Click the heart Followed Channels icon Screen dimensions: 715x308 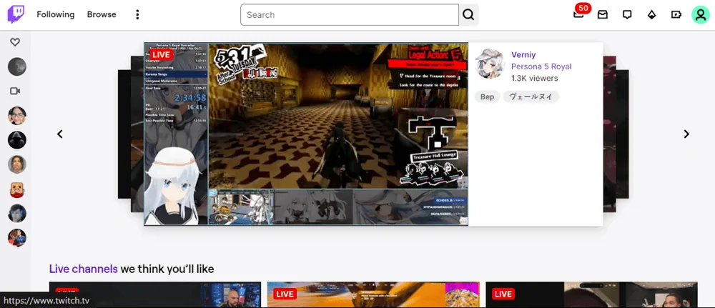[x=15, y=42]
